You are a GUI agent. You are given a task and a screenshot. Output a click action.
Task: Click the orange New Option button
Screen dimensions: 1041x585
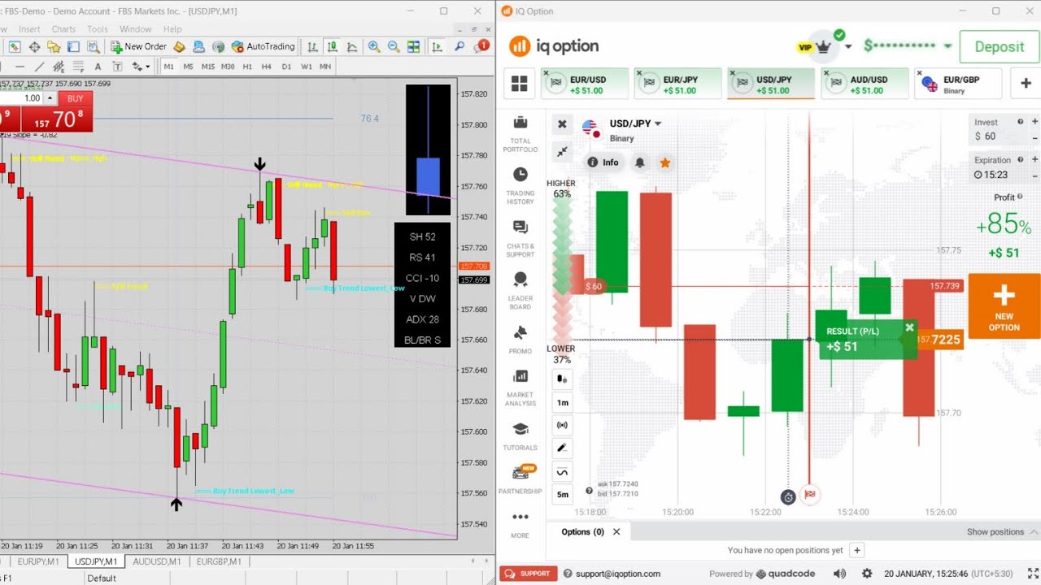pos(1004,306)
